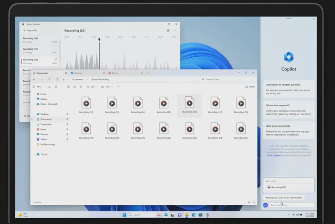Screen dimensions: 335x224
Task: Click the Refresh icon in File Explorer
Action: tap(57, 79)
